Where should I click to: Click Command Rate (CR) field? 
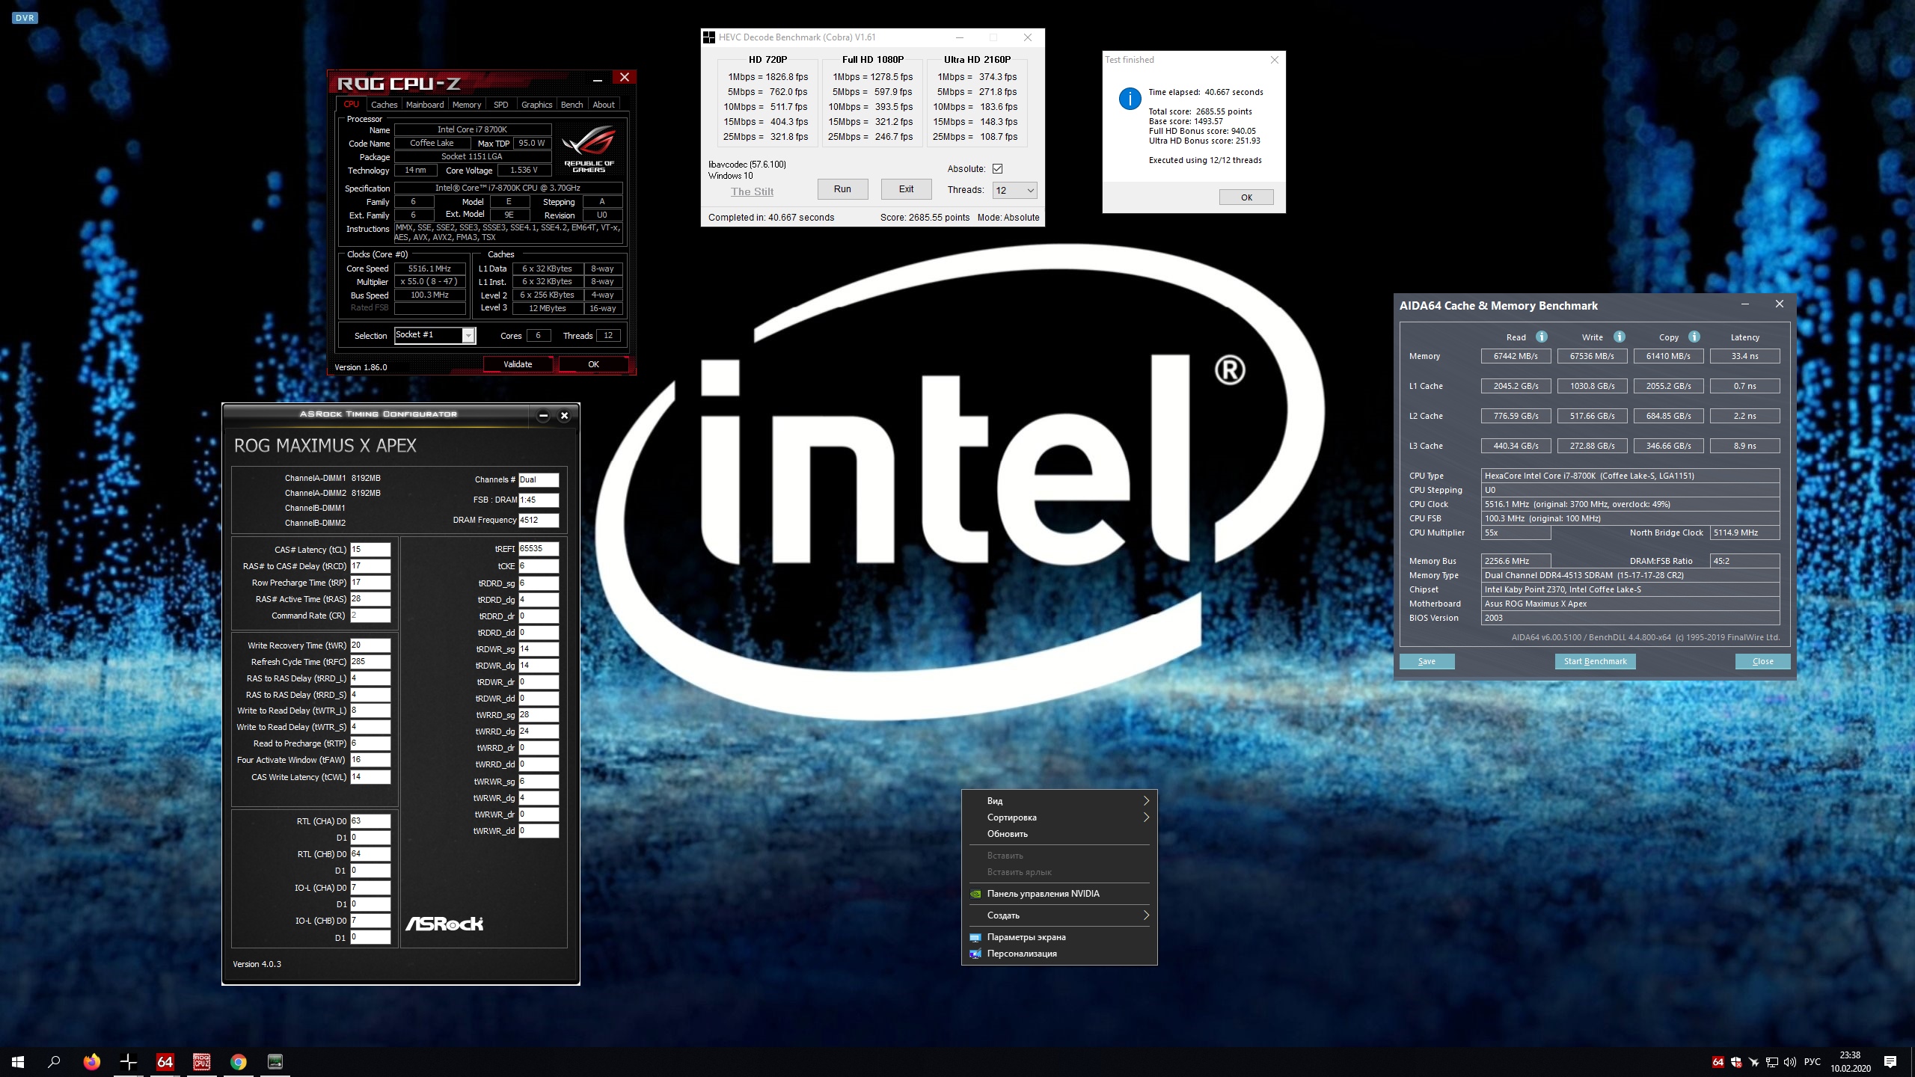[370, 616]
